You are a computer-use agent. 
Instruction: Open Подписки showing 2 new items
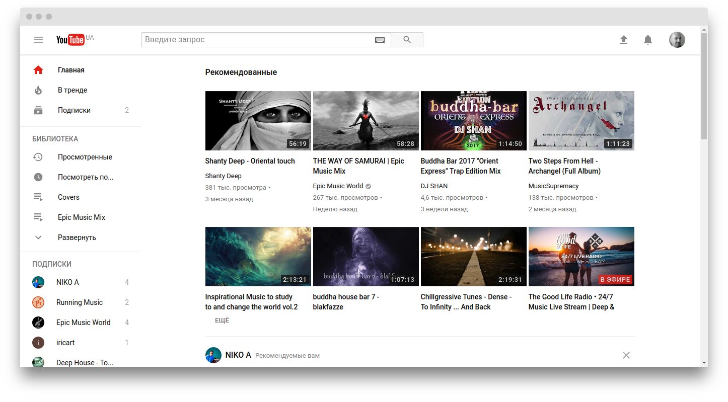(x=74, y=110)
